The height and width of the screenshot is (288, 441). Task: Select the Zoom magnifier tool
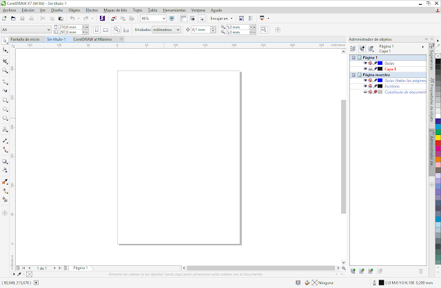tap(6, 70)
